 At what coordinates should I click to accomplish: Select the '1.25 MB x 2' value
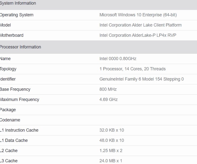111,151
